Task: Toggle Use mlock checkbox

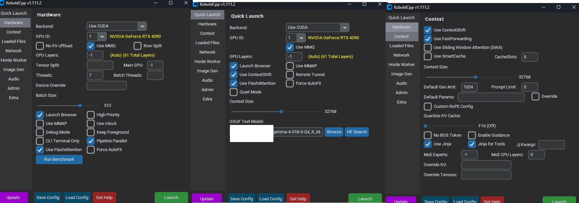Action: (x=91, y=123)
